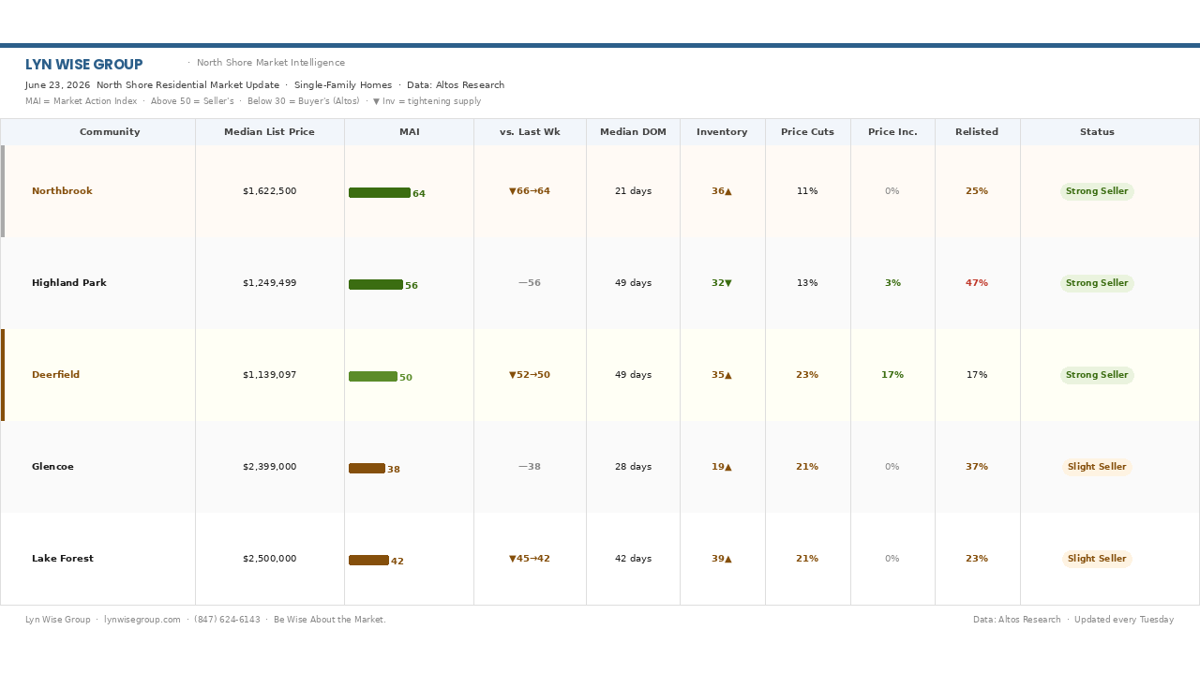Click Deerfield's 17% price increase value
Viewport: 1200px width, 675px height.
click(892, 375)
